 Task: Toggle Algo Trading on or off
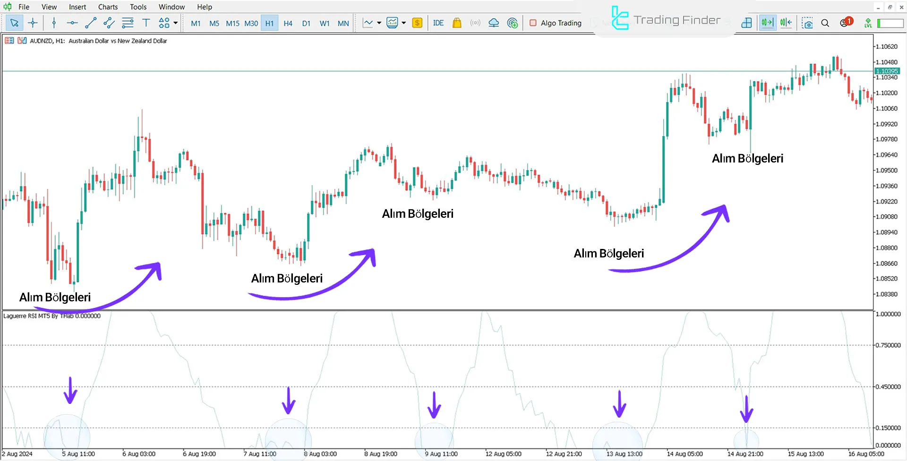tap(556, 23)
